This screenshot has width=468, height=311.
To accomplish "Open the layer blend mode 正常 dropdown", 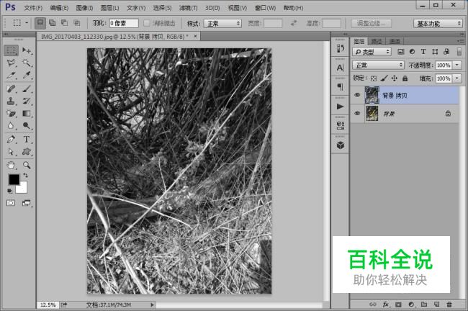I will (378, 65).
